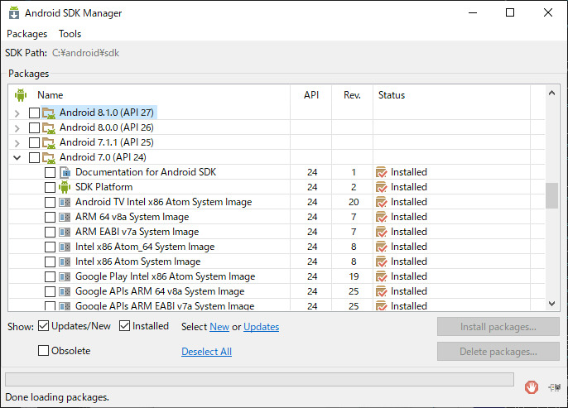Sort packages by the API column header
The height and width of the screenshot is (408, 568).
[x=311, y=95]
